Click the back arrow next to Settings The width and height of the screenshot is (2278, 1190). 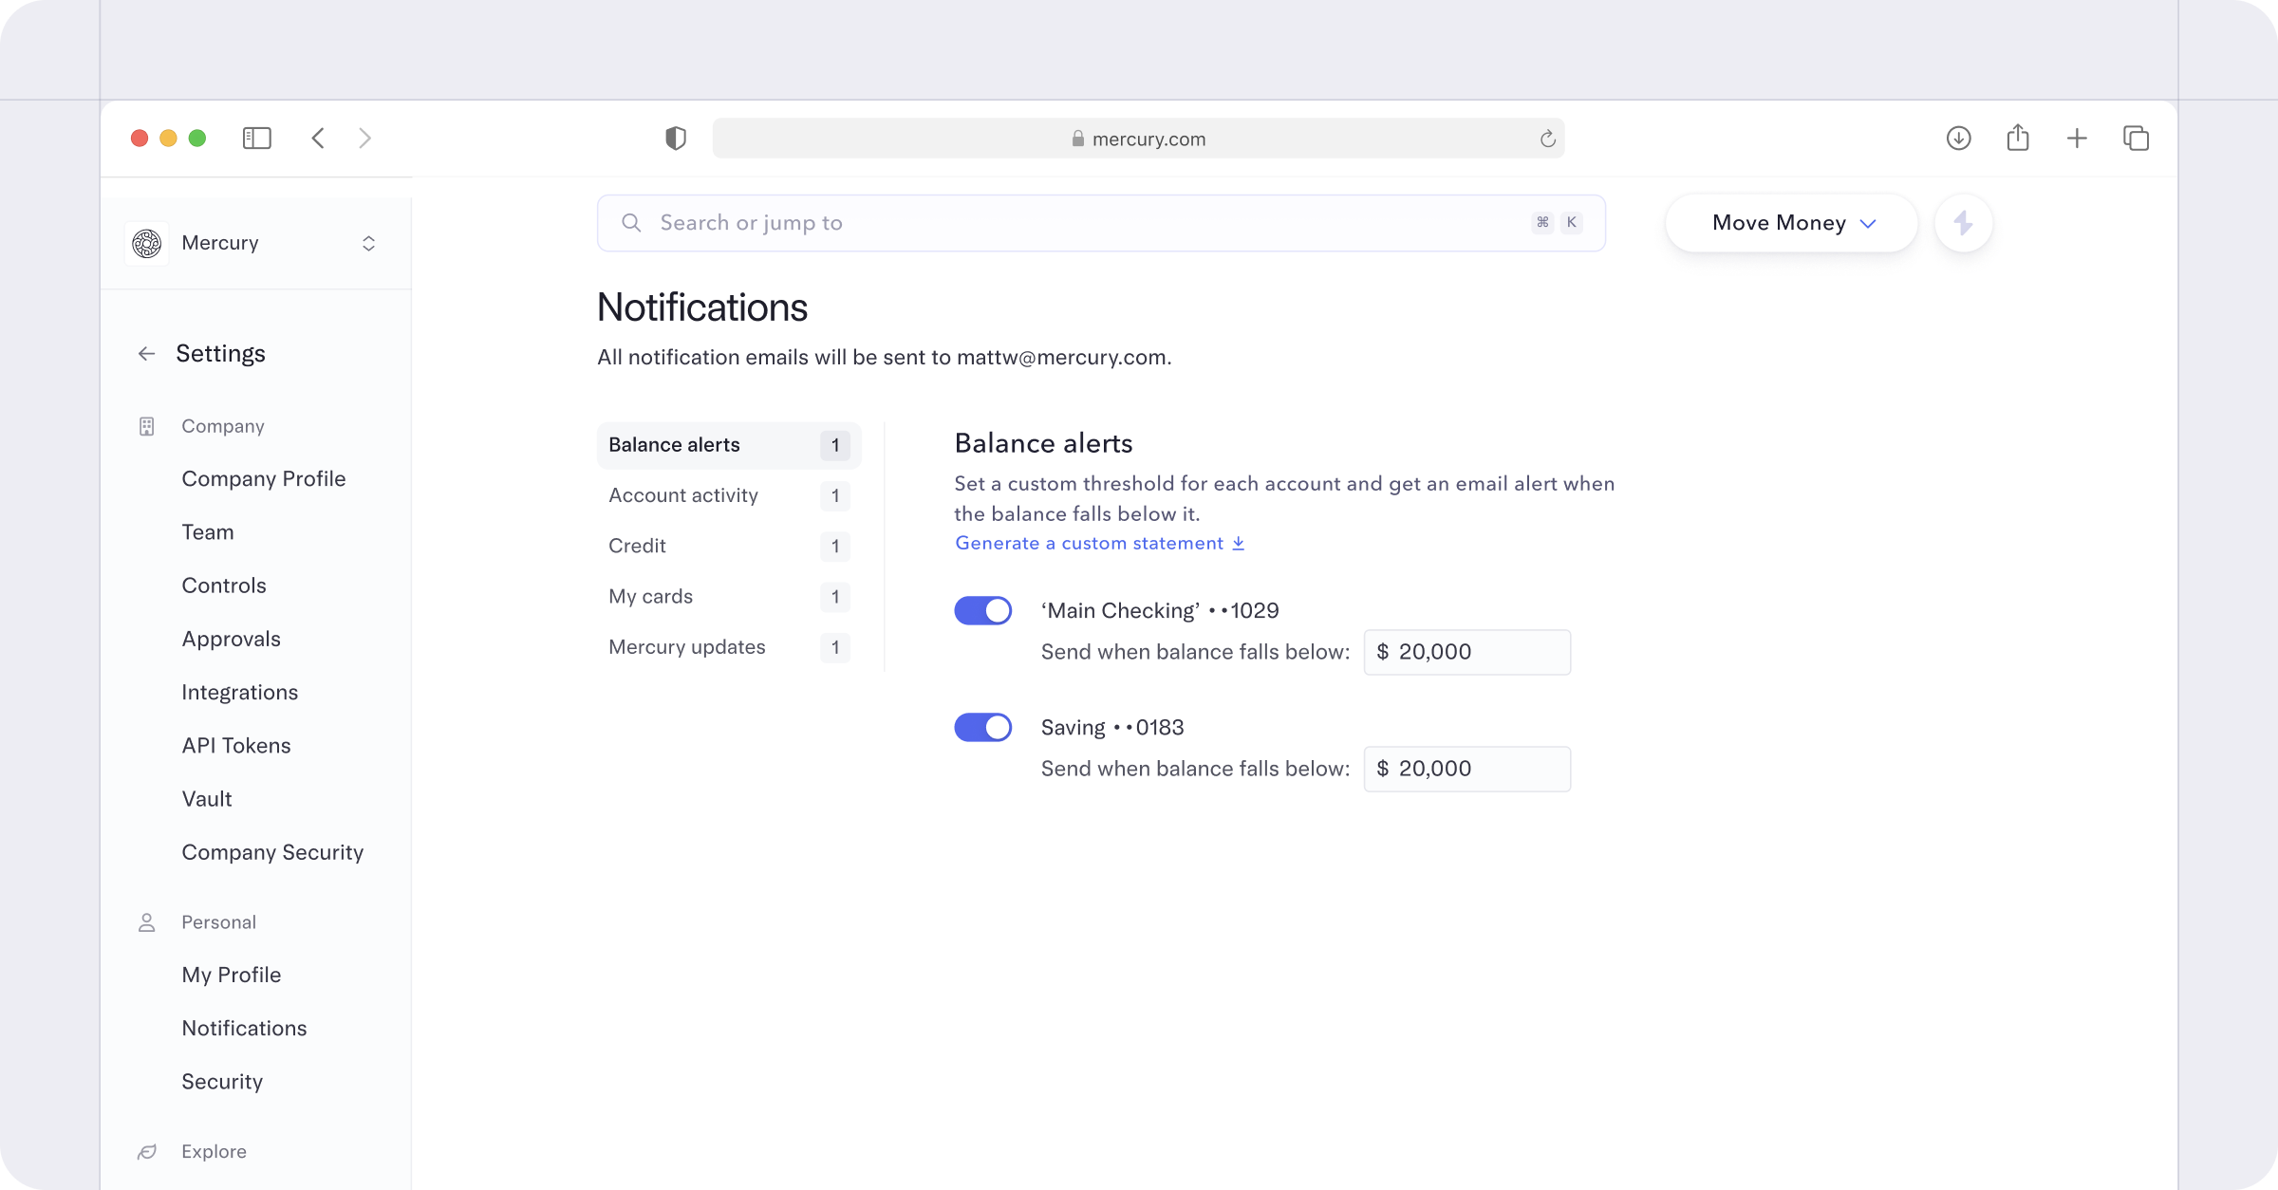pos(146,354)
